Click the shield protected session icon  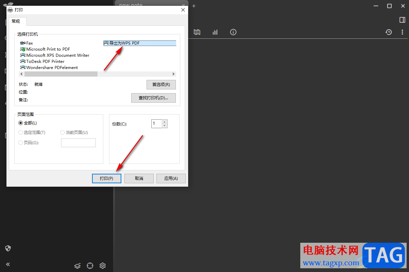[8, 248]
